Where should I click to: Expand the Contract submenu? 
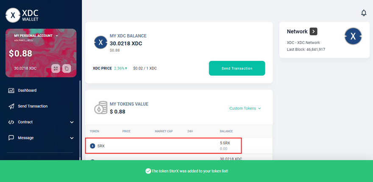[72, 122]
